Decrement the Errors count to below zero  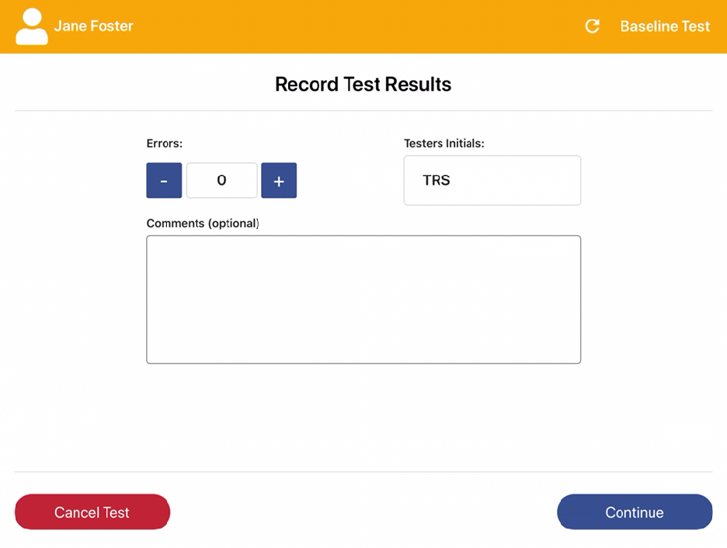[164, 180]
